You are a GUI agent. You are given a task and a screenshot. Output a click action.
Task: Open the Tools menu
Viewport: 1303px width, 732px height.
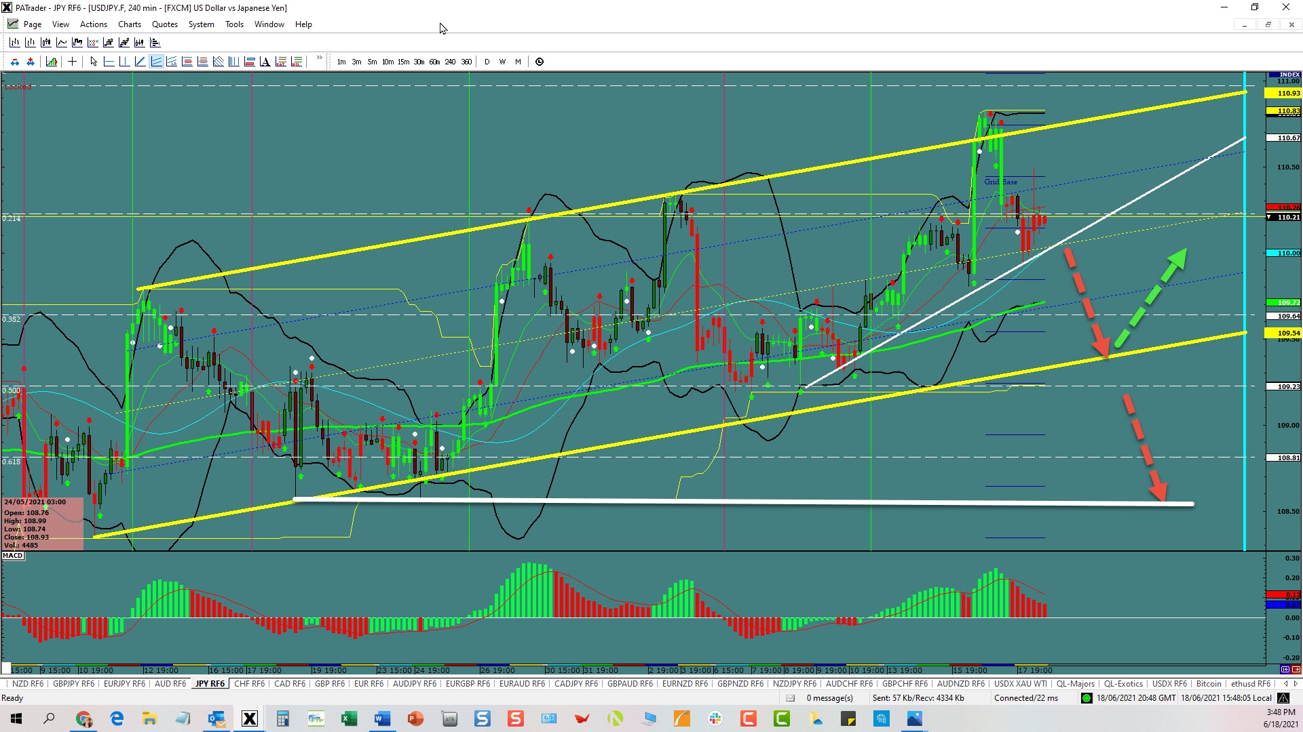pyautogui.click(x=234, y=24)
